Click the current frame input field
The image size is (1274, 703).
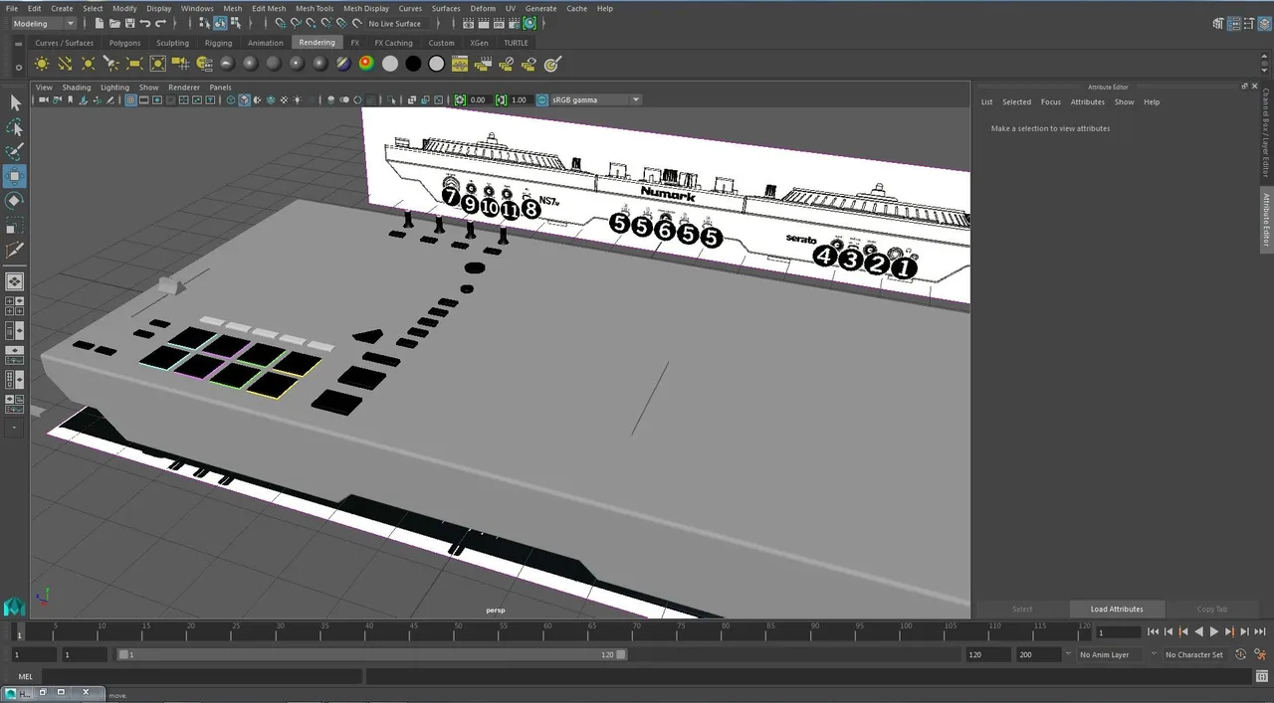click(x=1118, y=632)
